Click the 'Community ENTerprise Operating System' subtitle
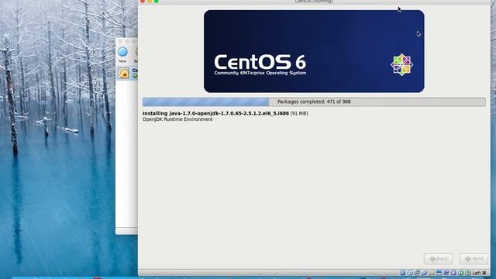 coord(260,73)
